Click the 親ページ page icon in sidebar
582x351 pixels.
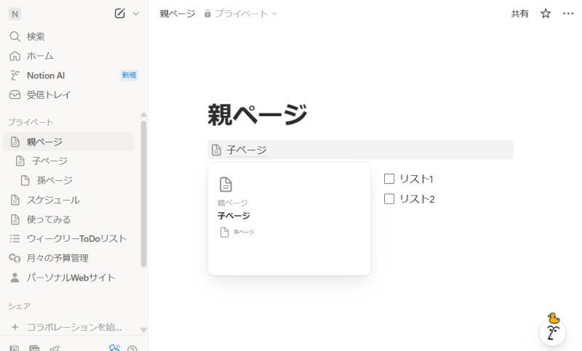click(x=15, y=142)
